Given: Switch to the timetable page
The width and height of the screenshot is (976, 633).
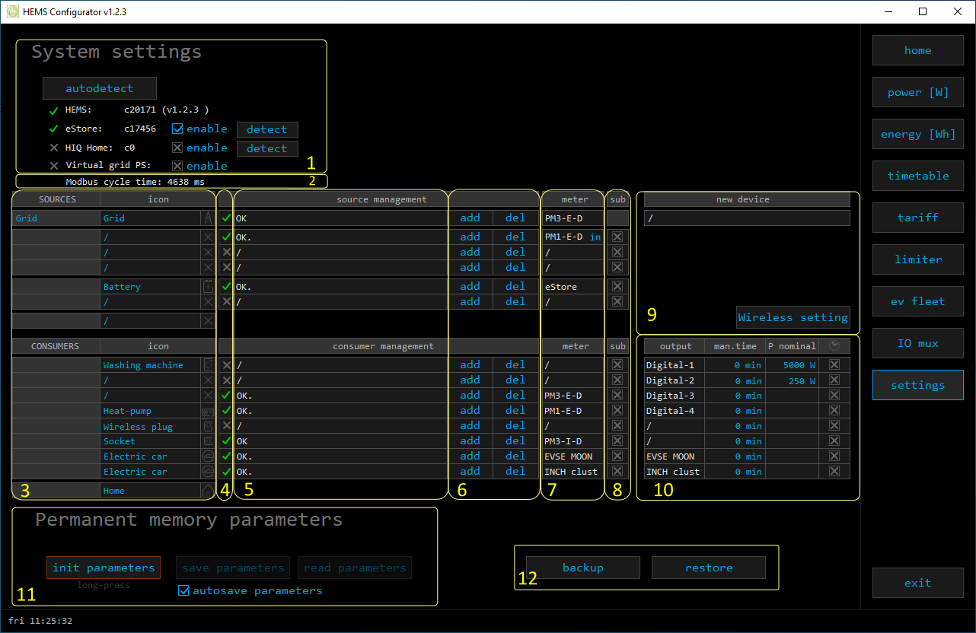Looking at the screenshot, I should [x=917, y=176].
